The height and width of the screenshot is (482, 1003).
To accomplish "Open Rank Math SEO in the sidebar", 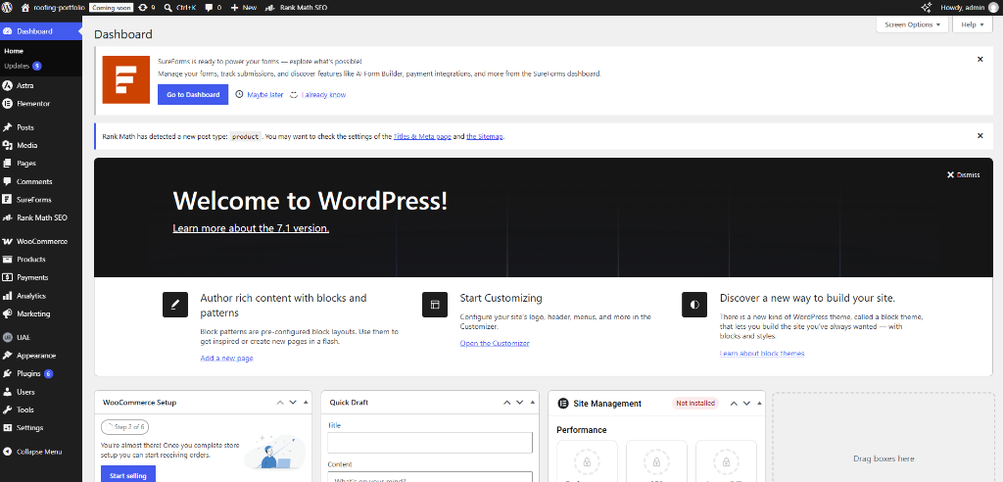I will (x=41, y=217).
